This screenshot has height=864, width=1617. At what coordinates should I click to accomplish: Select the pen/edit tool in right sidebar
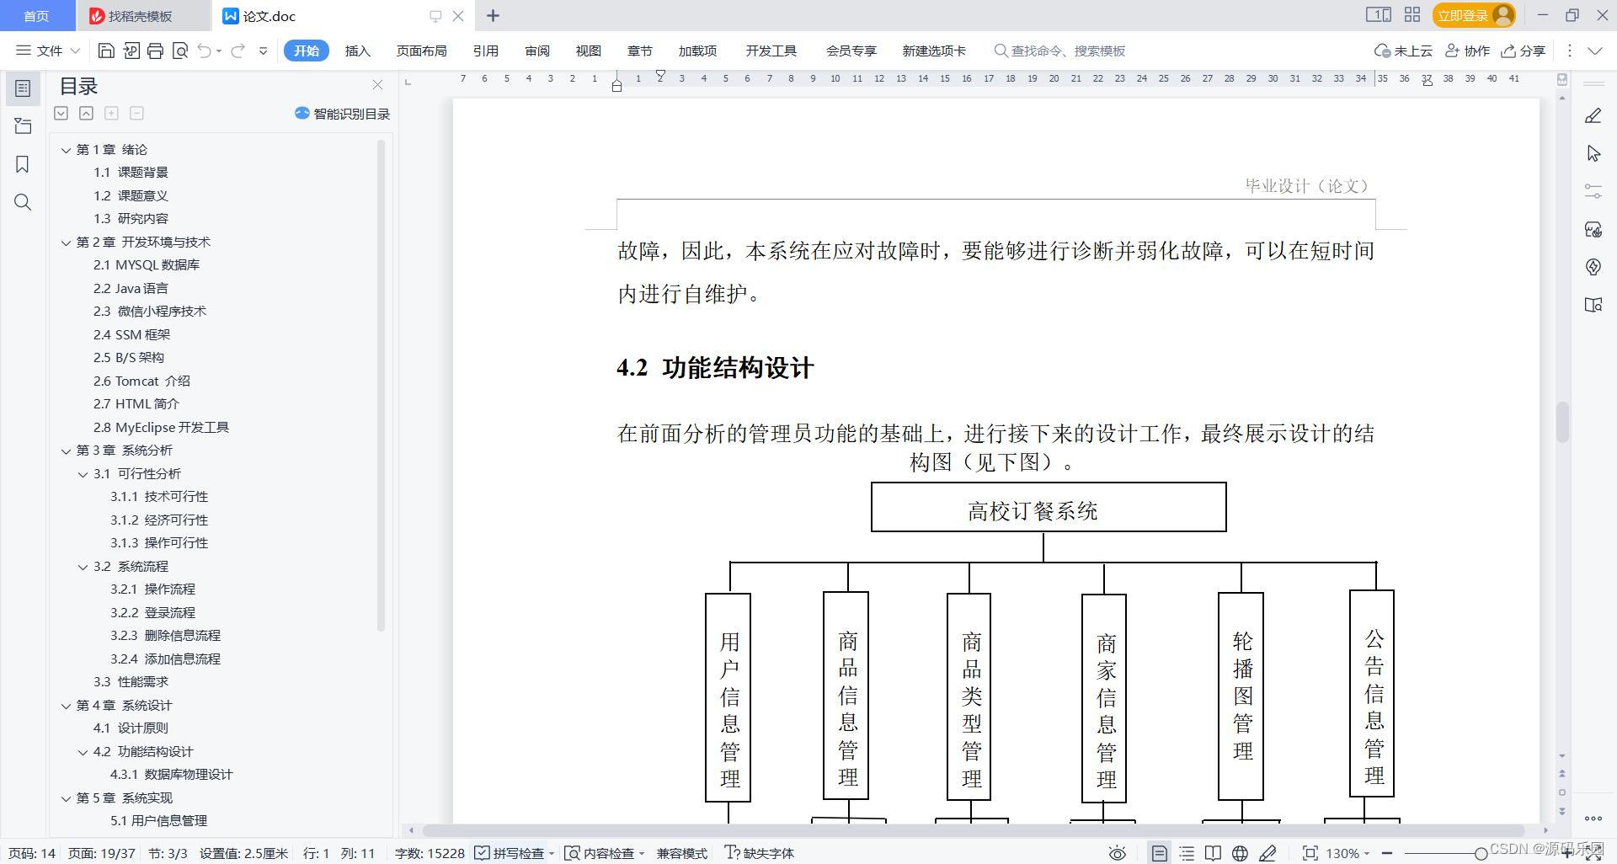(1593, 115)
